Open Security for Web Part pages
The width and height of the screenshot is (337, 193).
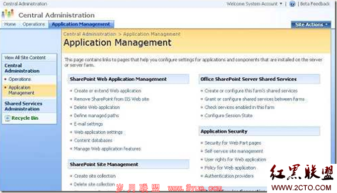(233, 143)
